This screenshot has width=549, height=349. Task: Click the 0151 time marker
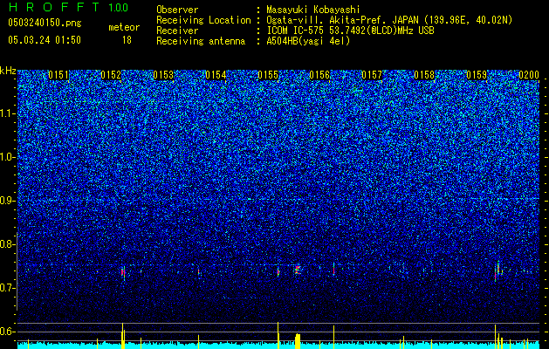pos(58,75)
